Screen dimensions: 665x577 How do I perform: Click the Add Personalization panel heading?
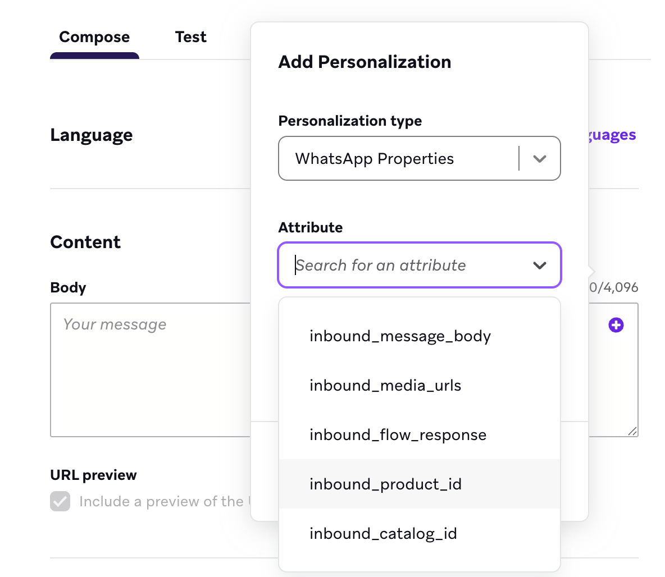(x=365, y=62)
